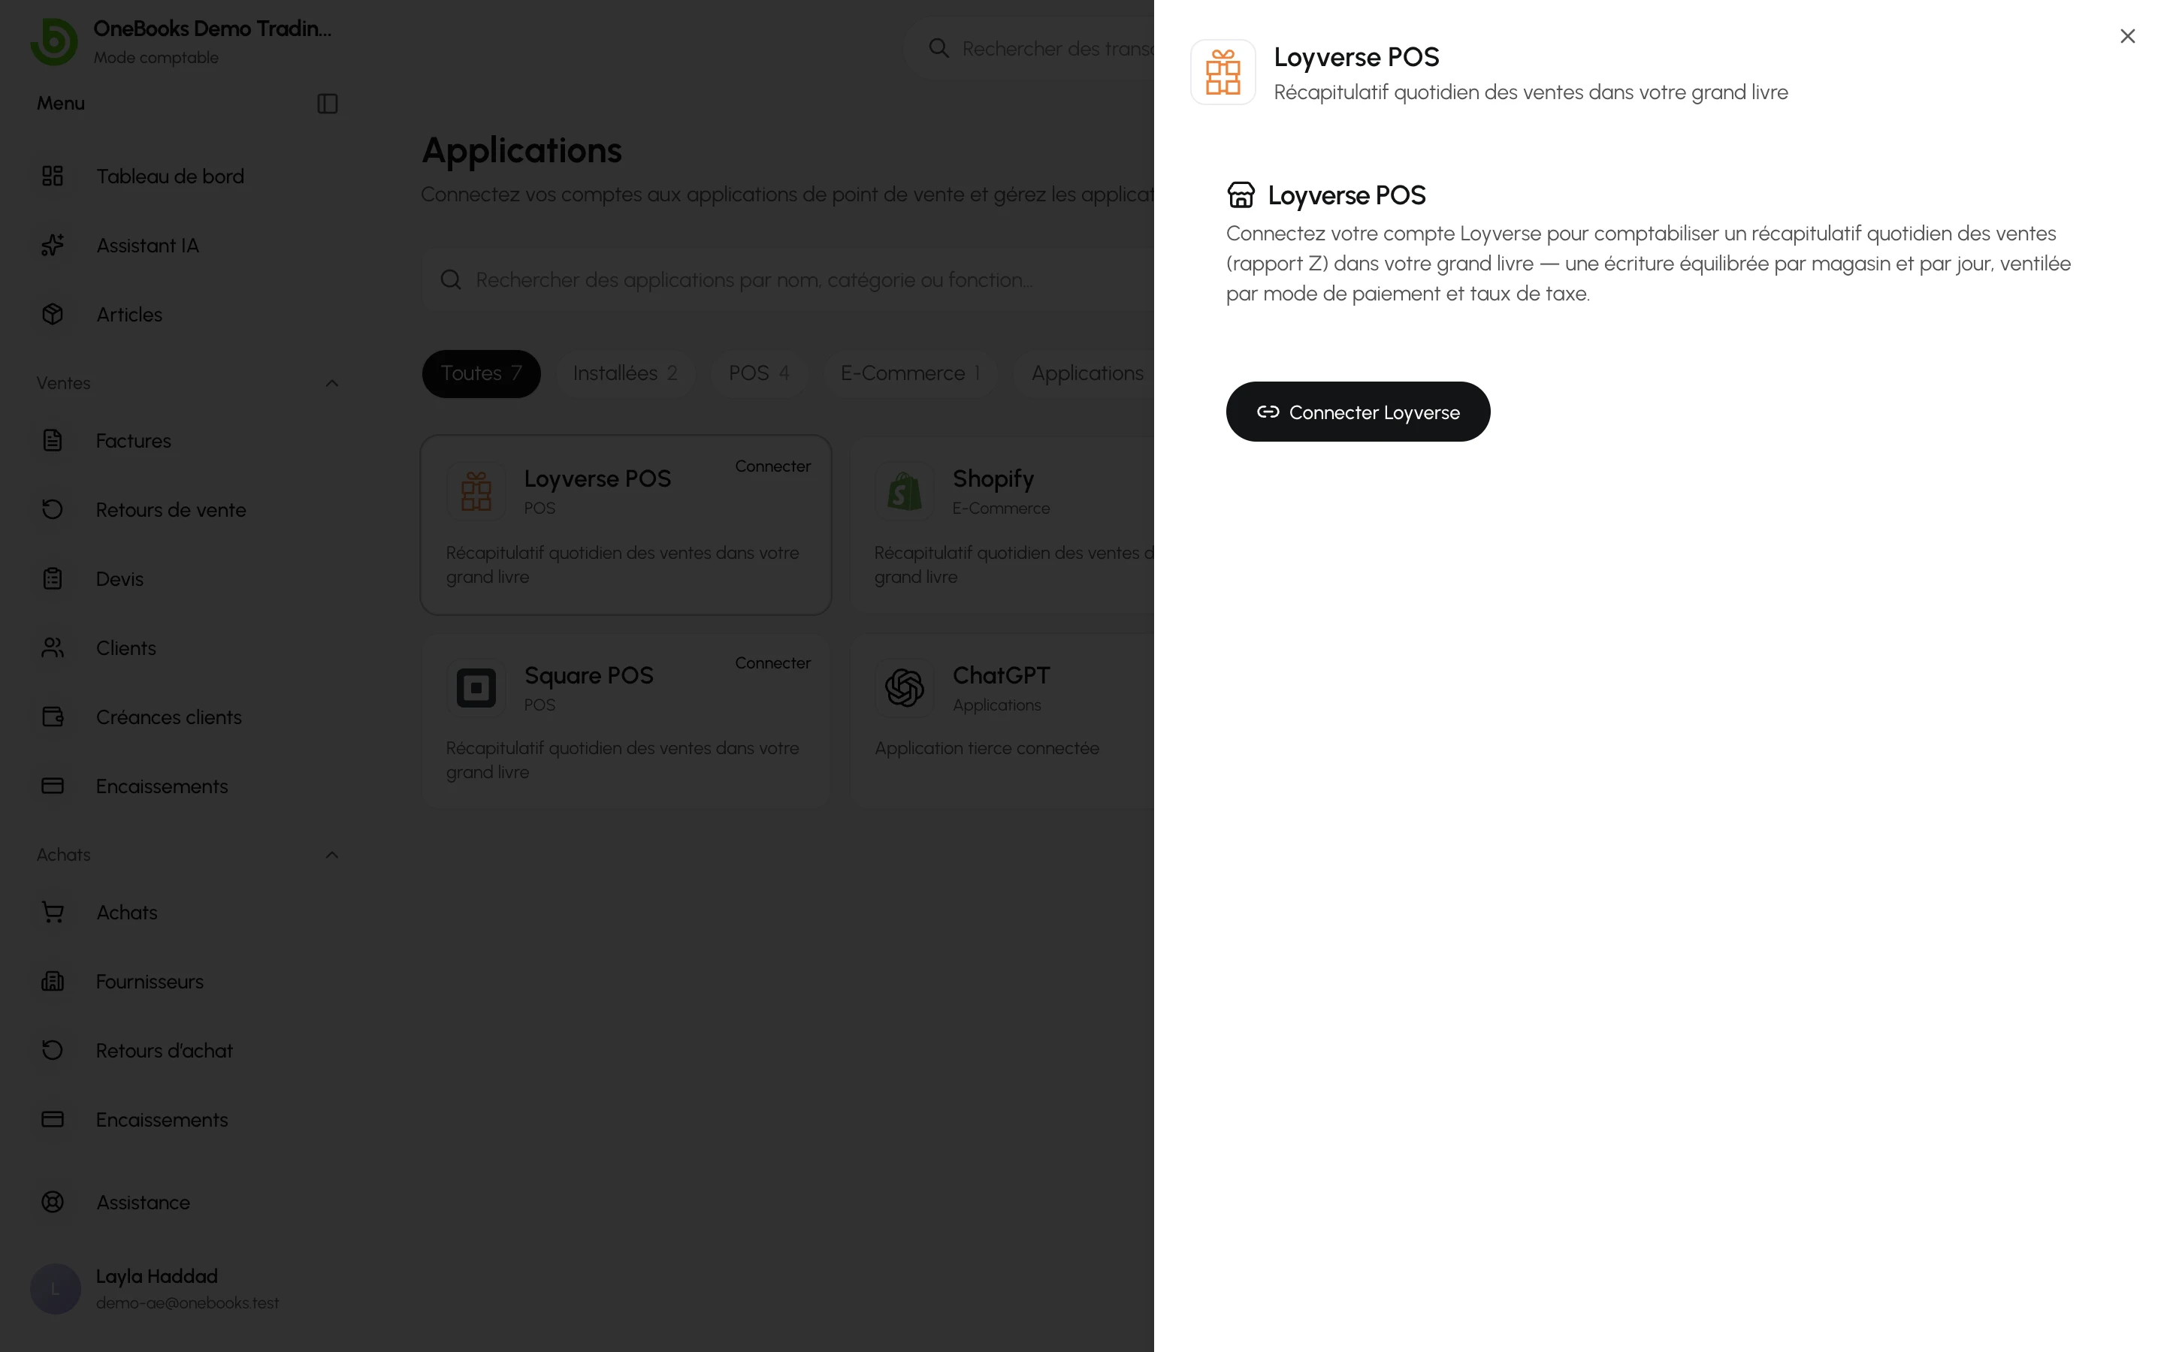Click the Shopify card title
The width and height of the screenshot is (2164, 1352).
[993, 478]
